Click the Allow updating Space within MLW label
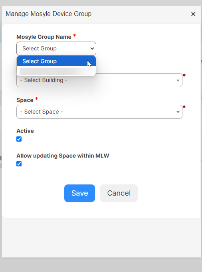This screenshot has height=272, width=202. click(63, 156)
